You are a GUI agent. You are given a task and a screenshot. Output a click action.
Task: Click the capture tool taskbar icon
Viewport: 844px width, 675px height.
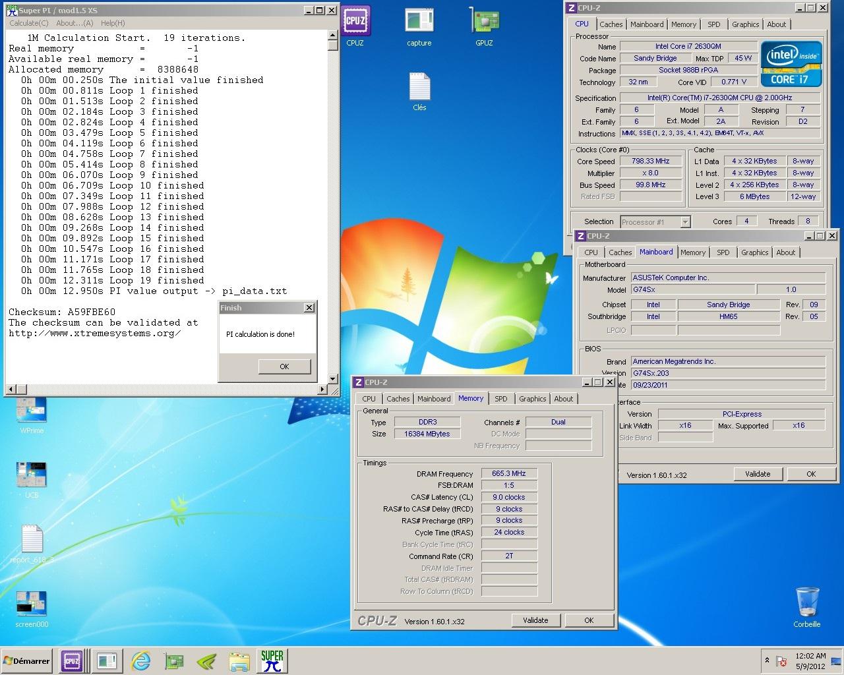coord(106,661)
